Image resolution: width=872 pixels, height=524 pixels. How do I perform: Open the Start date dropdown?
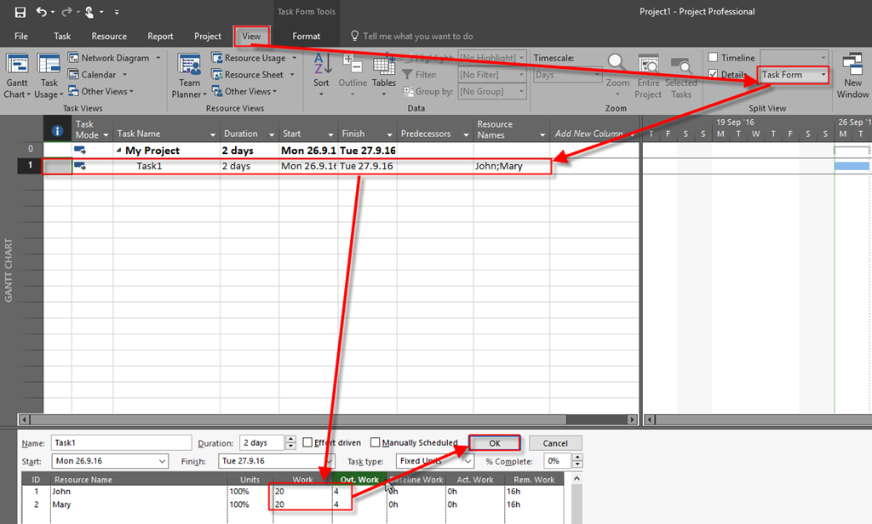pos(163,461)
